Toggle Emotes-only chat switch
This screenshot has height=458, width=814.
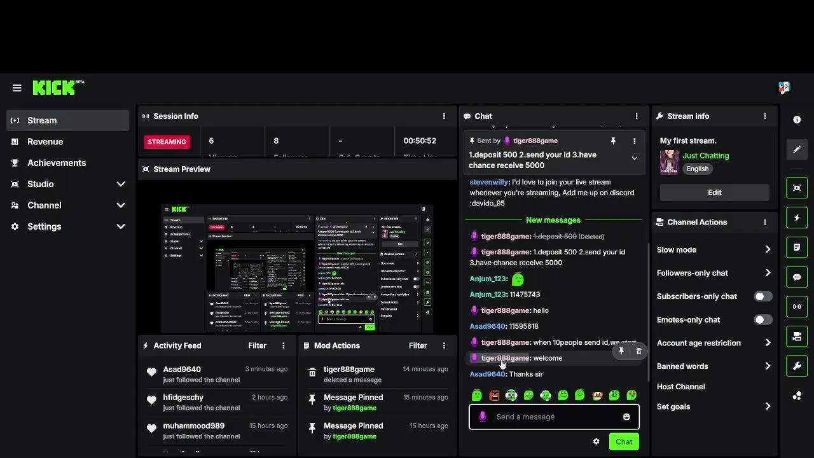763,319
